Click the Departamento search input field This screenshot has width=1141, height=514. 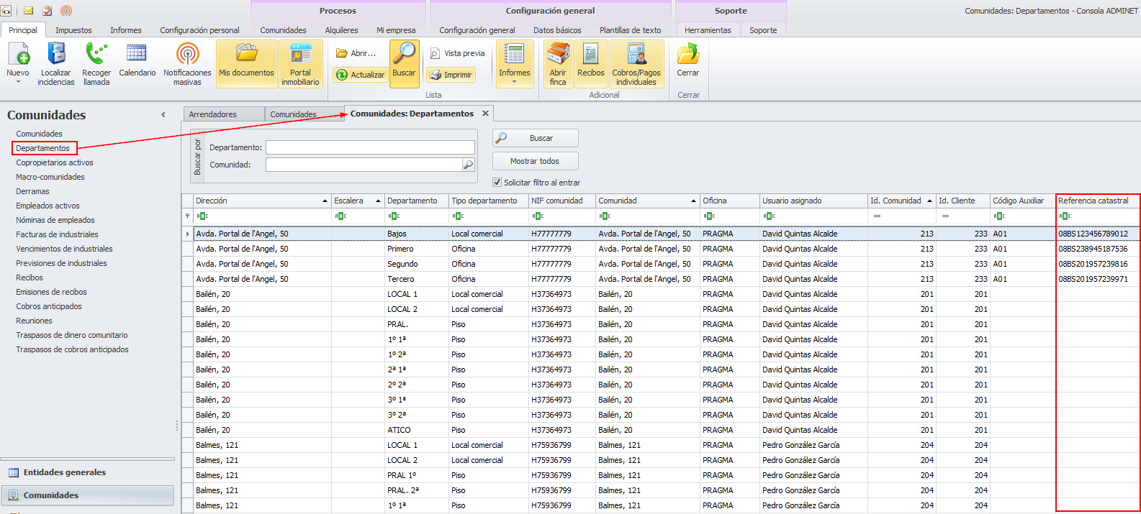(x=370, y=147)
